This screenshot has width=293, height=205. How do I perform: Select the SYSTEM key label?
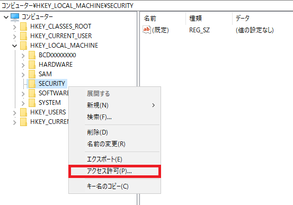tap(50, 103)
